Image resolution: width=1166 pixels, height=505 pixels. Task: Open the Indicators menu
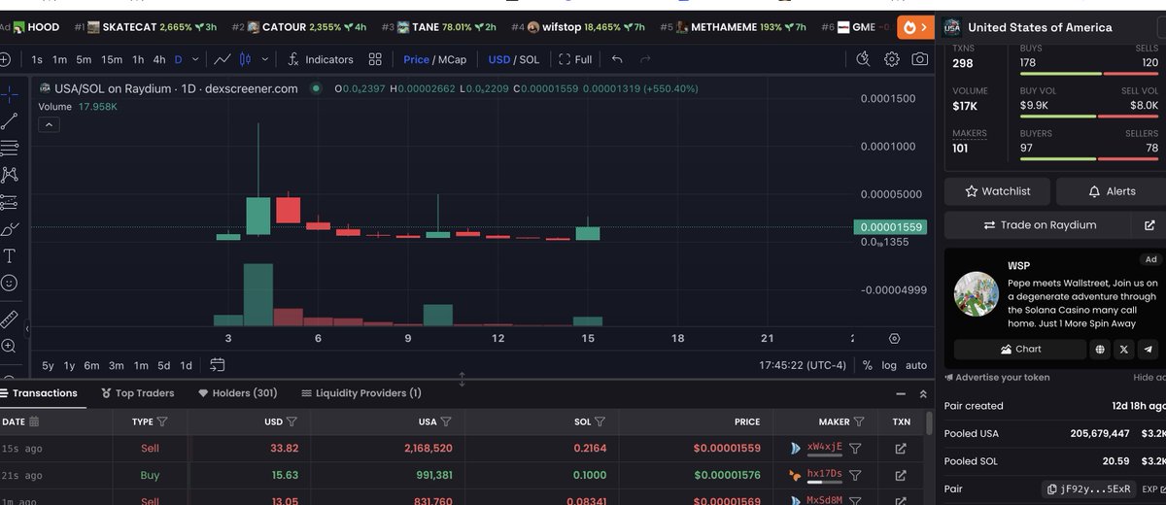(320, 59)
